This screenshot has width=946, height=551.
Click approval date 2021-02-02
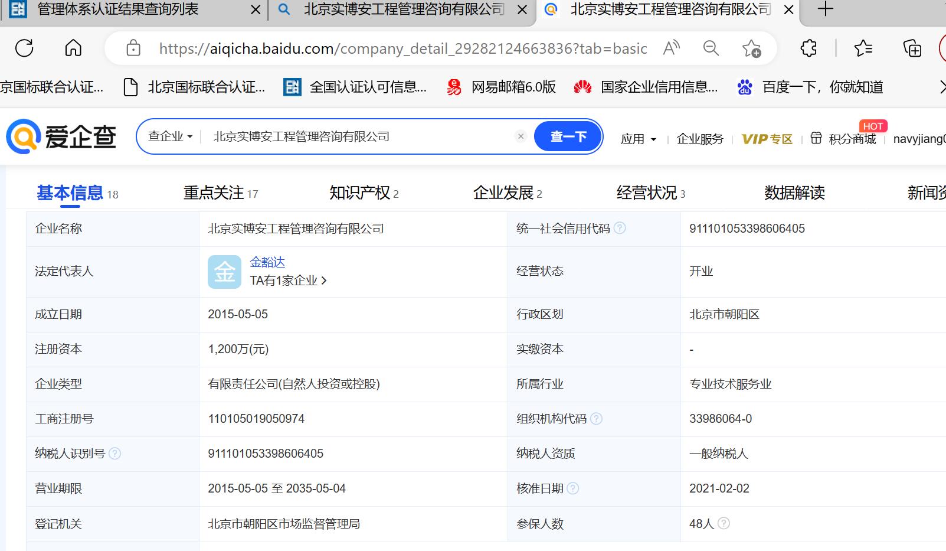(x=719, y=488)
